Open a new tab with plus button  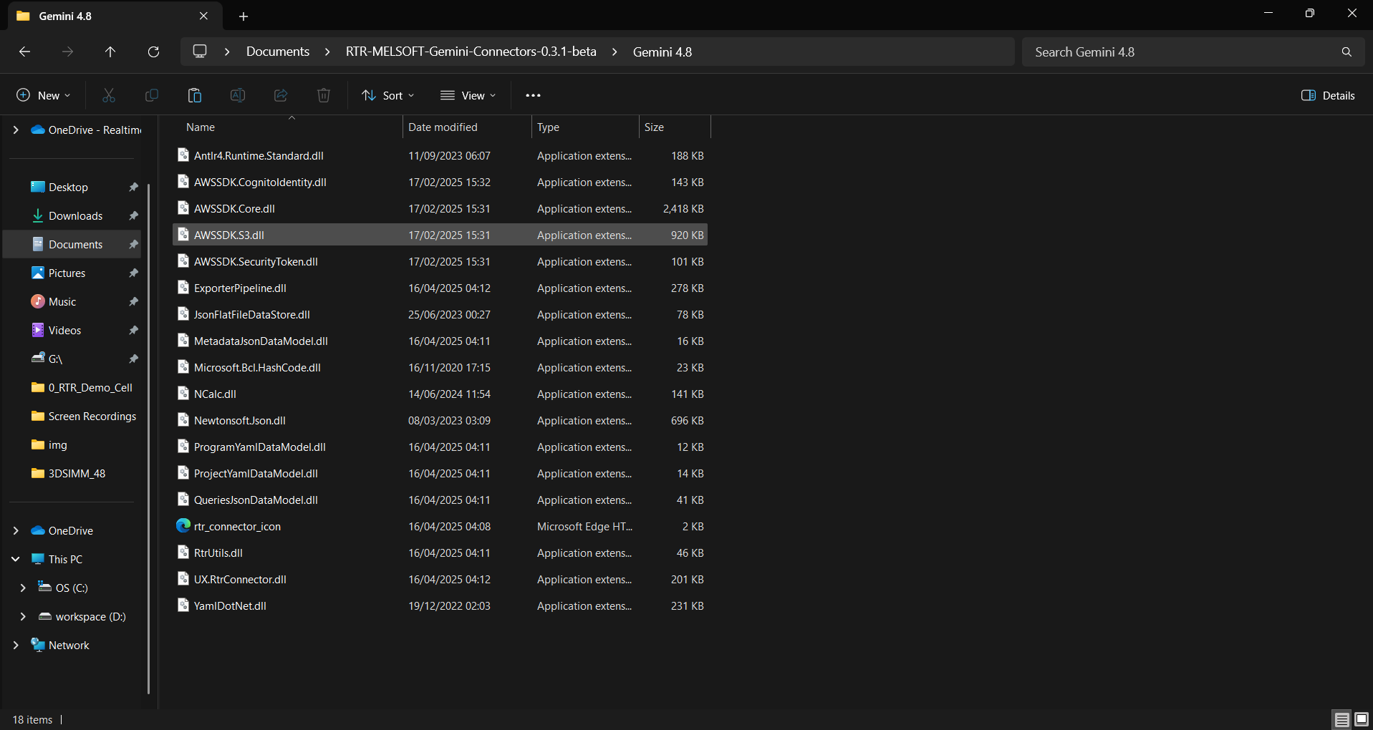[244, 16]
